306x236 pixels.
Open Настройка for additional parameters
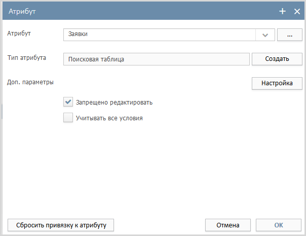tap(277, 83)
